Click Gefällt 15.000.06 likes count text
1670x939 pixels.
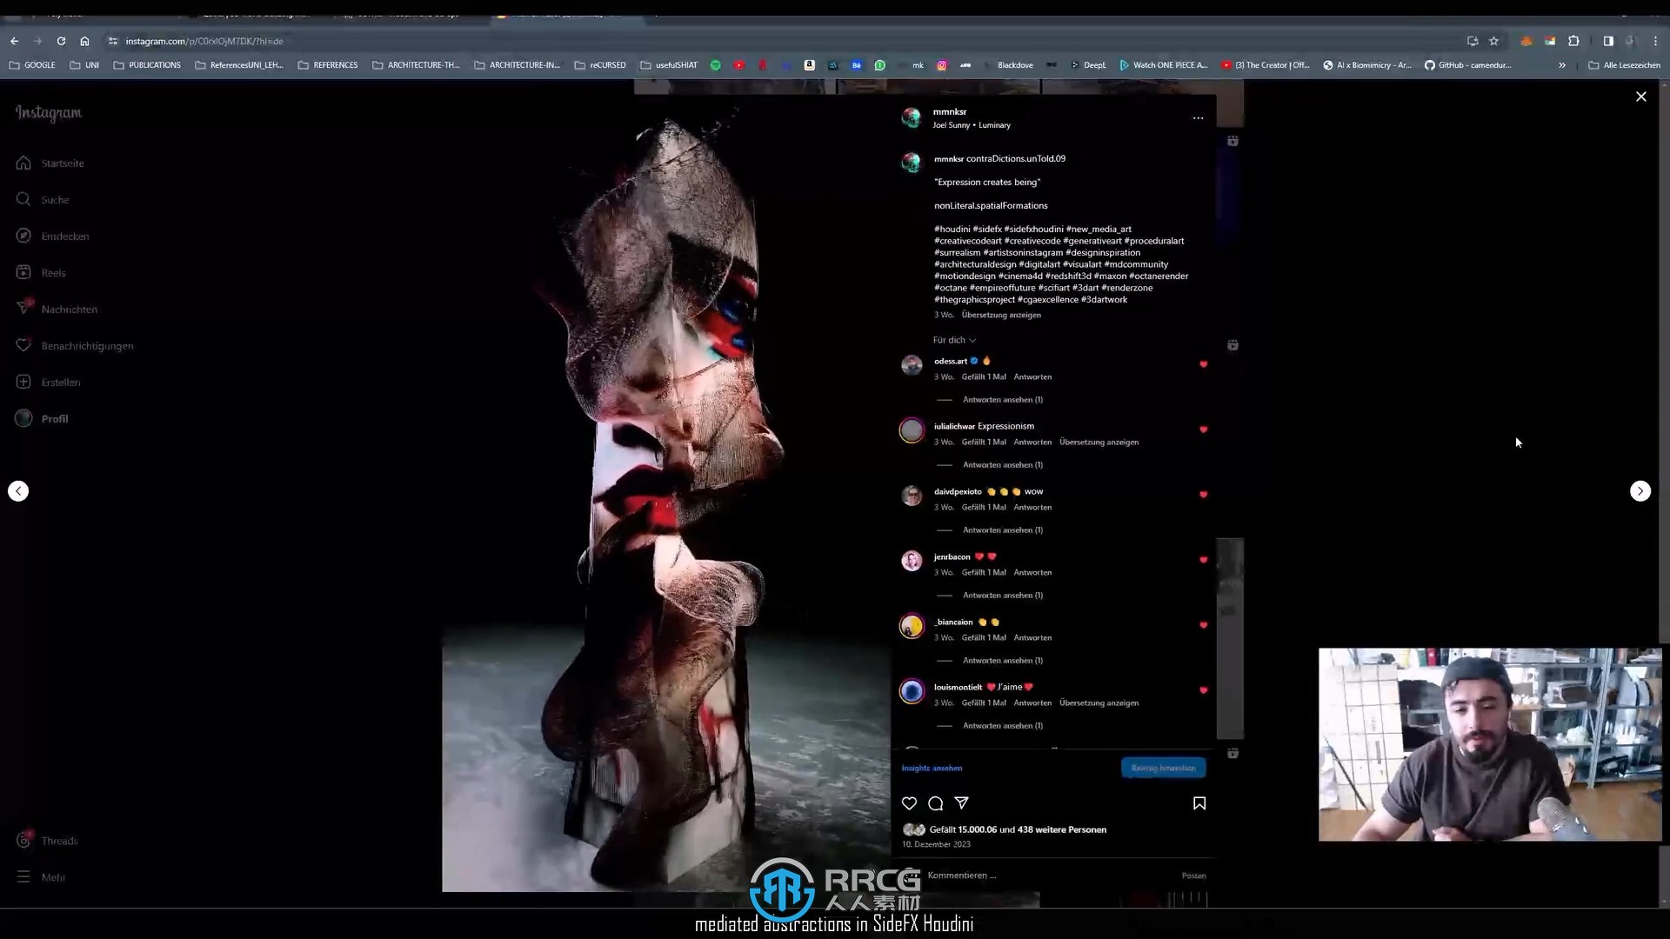point(1018,829)
